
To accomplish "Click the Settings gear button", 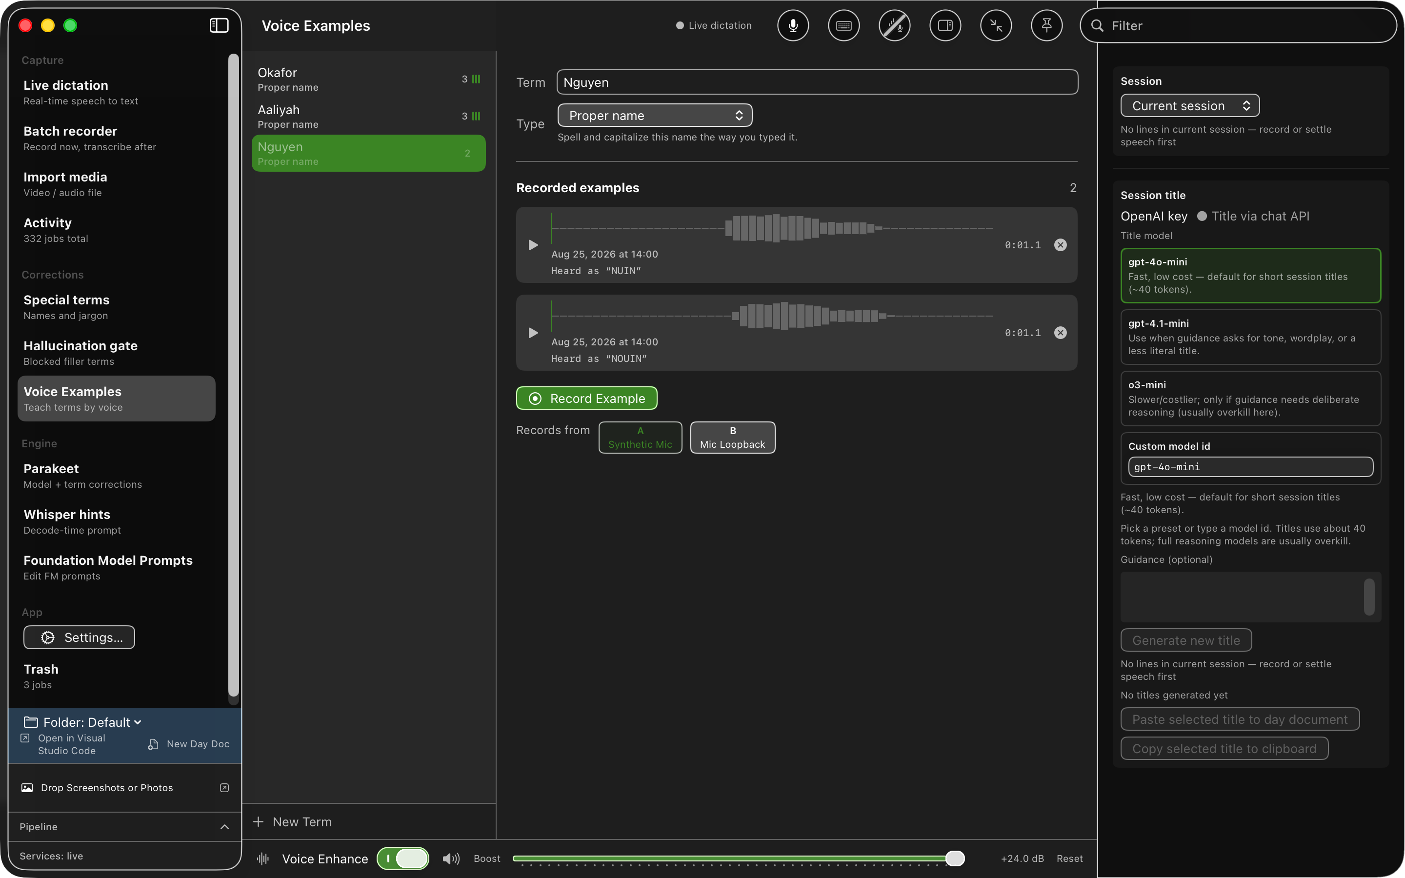I will pyautogui.click(x=79, y=638).
